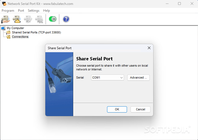Click the grayed-out Delete port toolbar icon
198x140 pixels.
(39, 19)
